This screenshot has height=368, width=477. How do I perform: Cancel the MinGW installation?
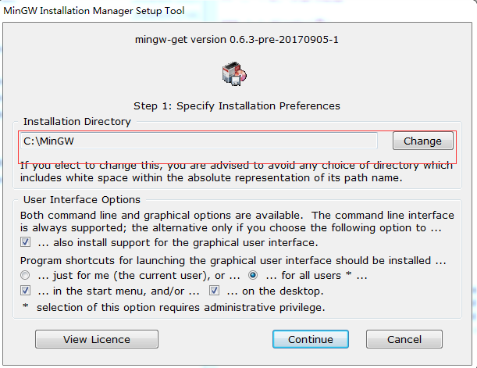pos(404,339)
